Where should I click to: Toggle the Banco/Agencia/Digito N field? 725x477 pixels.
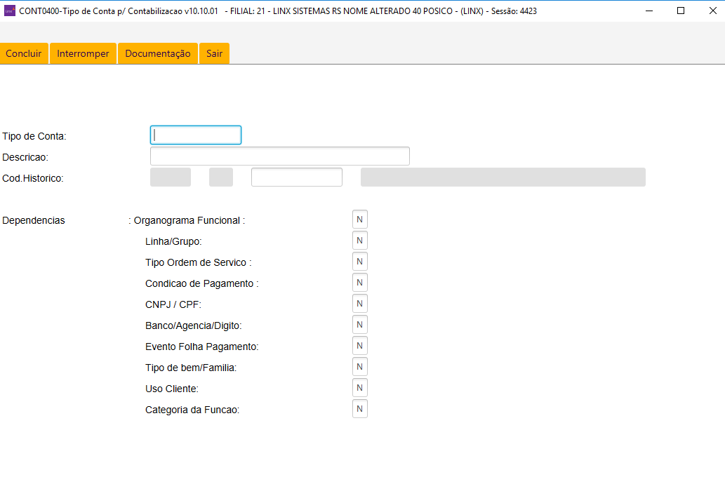[360, 325]
